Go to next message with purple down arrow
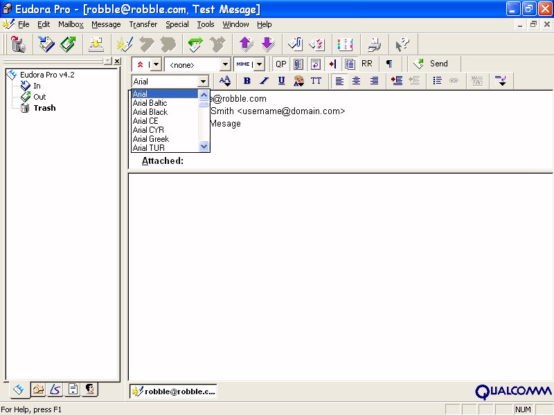Viewport: 554px width, 415px height. point(268,44)
